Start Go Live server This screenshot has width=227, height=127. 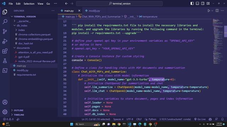tap(200, 119)
